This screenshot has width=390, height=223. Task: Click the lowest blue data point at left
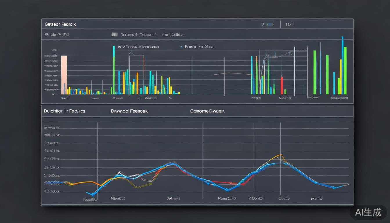click(93, 194)
